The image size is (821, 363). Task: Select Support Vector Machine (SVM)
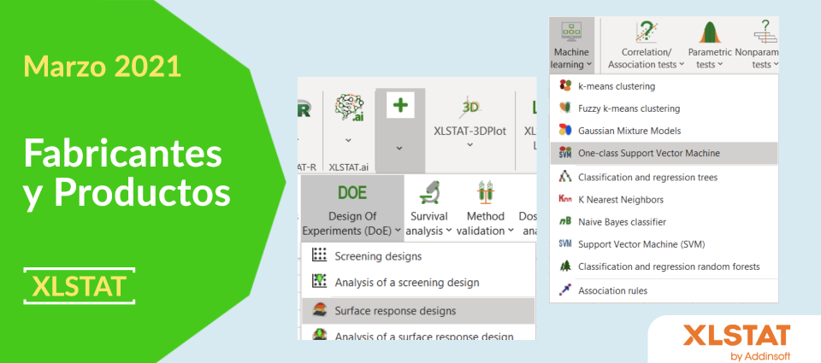coord(664,244)
